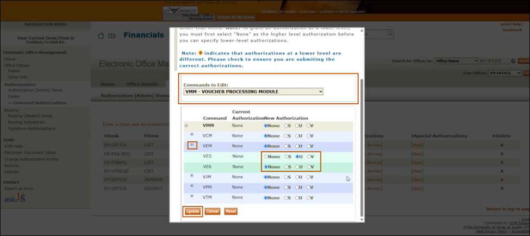
Task: Click the search magnifier icon
Action: pyautogui.click(x=390, y=33)
